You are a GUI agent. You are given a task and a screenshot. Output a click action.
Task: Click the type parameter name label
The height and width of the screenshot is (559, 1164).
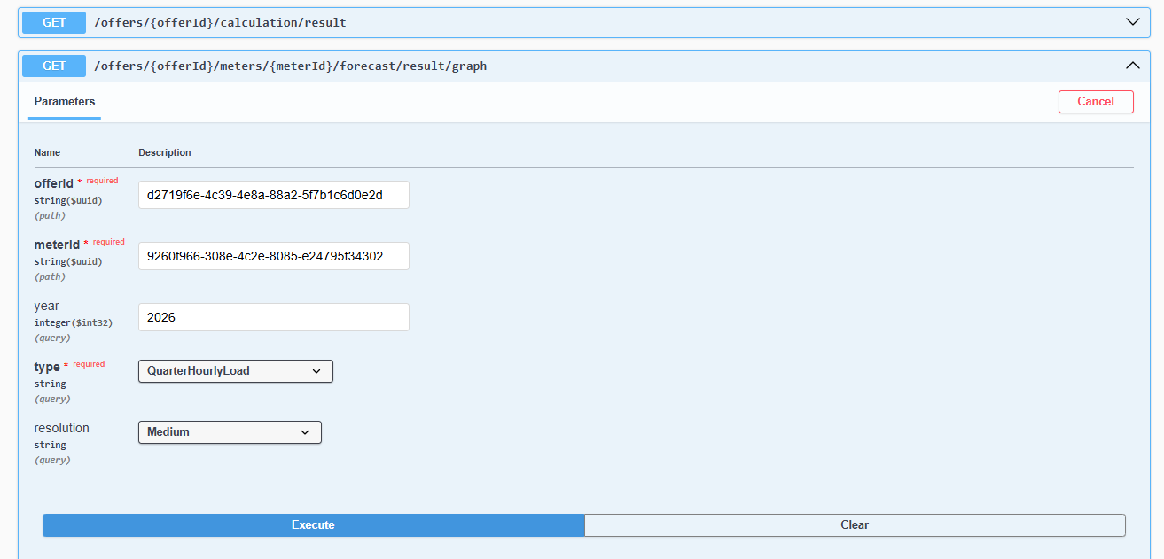[47, 367]
